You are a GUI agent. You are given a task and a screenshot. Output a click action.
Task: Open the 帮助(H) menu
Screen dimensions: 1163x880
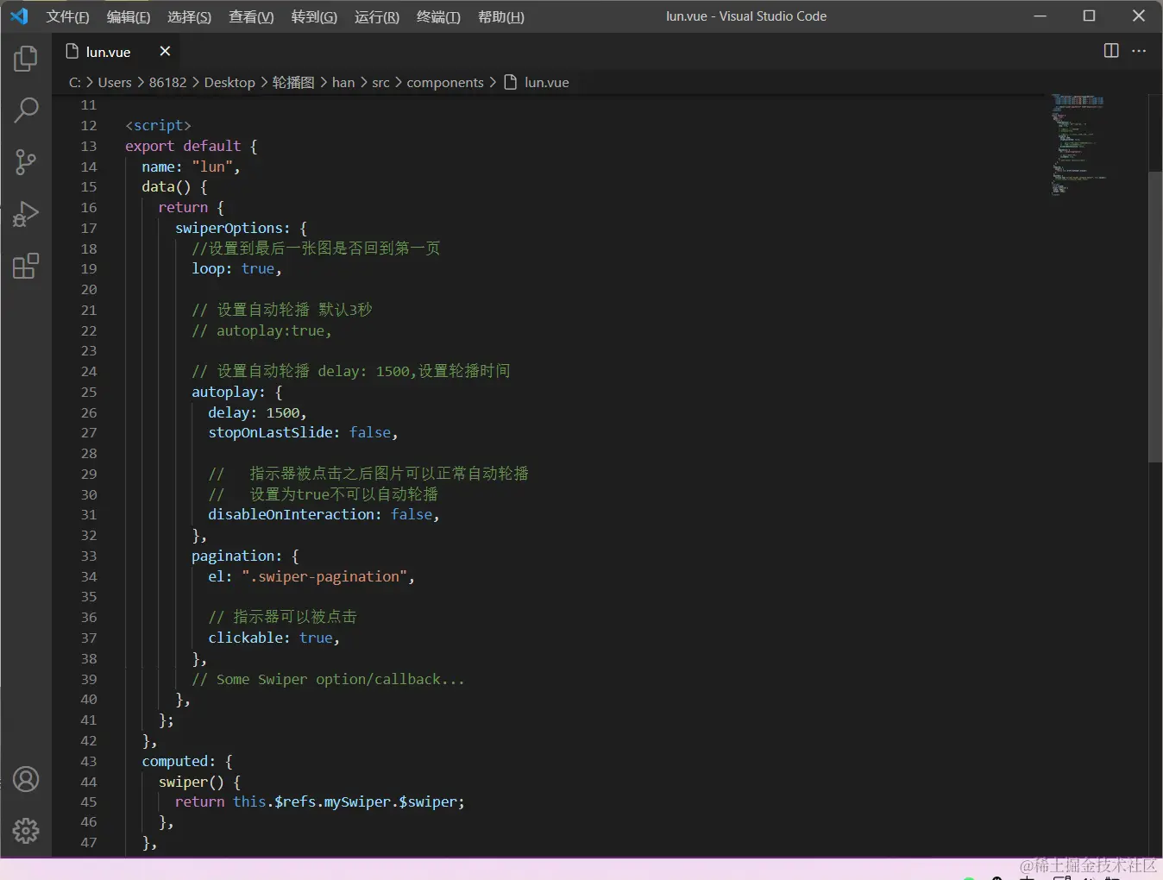pyautogui.click(x=501, y=17)
